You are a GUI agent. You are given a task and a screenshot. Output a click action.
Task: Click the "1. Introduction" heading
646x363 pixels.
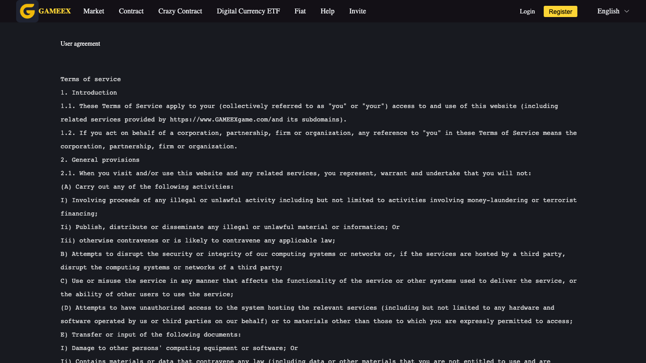[89, 93]
